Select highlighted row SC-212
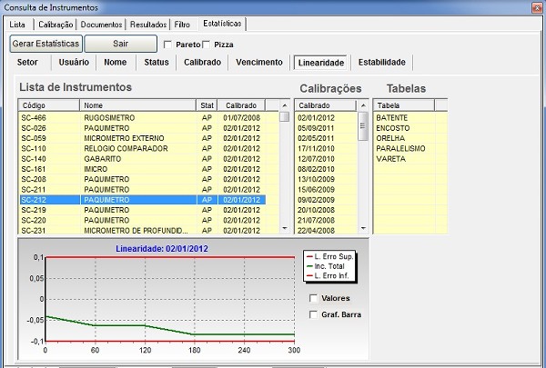546x368 pixels. click(142, 200)
